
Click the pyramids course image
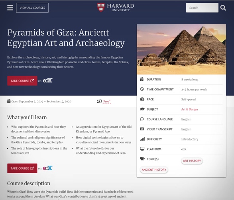[181, 49]
